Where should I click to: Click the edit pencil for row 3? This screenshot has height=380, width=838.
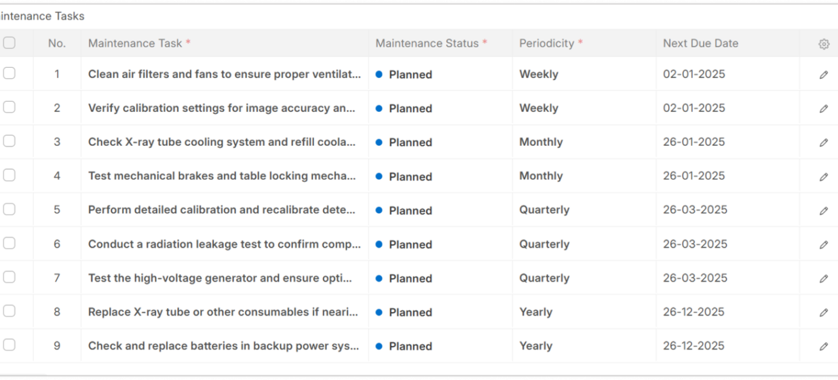pyautogui.click(x=824, y=142)
